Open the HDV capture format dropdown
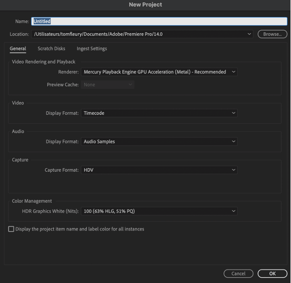Viewport: 291px width, 283px height. tap(159, 170)
